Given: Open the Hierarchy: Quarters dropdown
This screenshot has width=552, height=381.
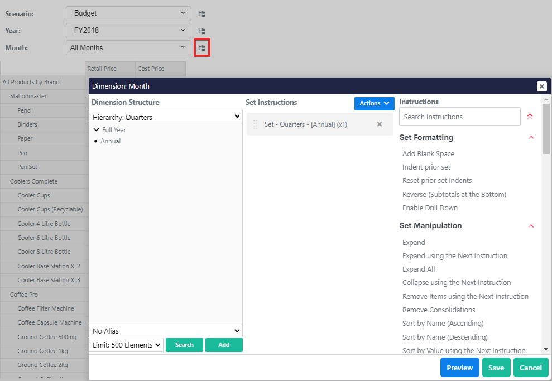Looking at the screenshot, I should click(x=165, y=117).
